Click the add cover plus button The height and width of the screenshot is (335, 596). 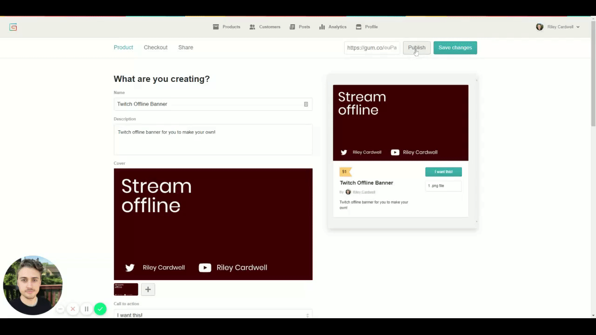point(148,289)
